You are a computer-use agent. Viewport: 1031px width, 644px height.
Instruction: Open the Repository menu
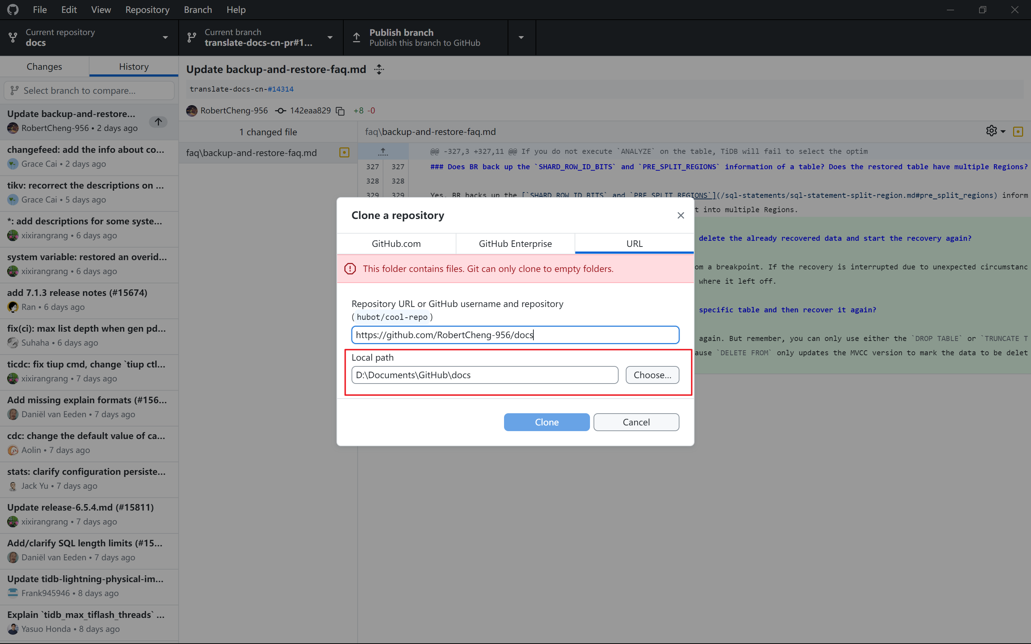pyautogui.click(x=147, y=9)
